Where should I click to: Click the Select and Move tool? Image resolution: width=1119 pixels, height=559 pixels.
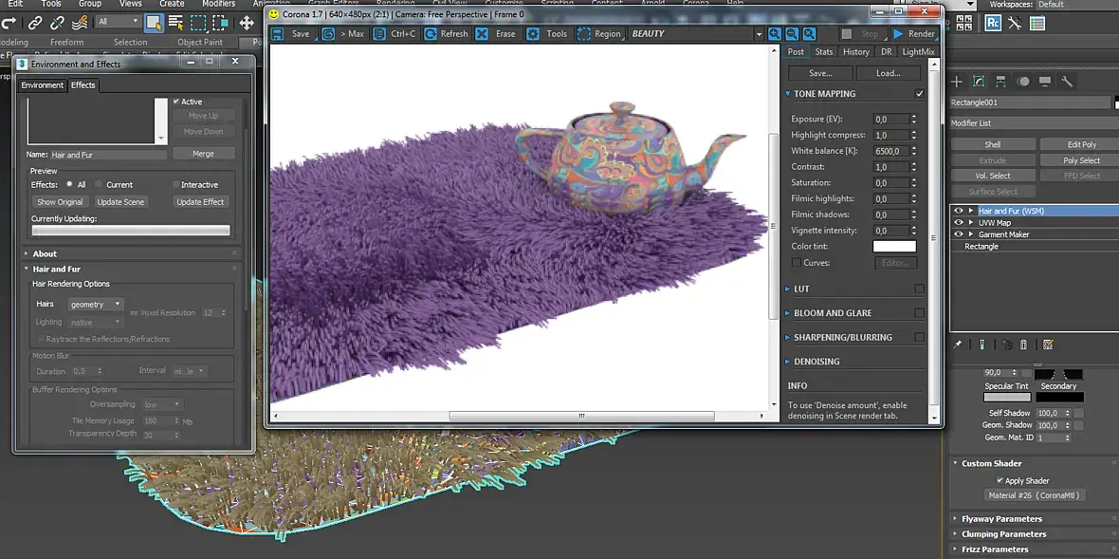click(x=247, y=22)
